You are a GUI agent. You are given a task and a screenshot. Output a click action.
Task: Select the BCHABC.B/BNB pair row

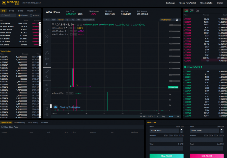pyautogui.click(x=20, y=27)
